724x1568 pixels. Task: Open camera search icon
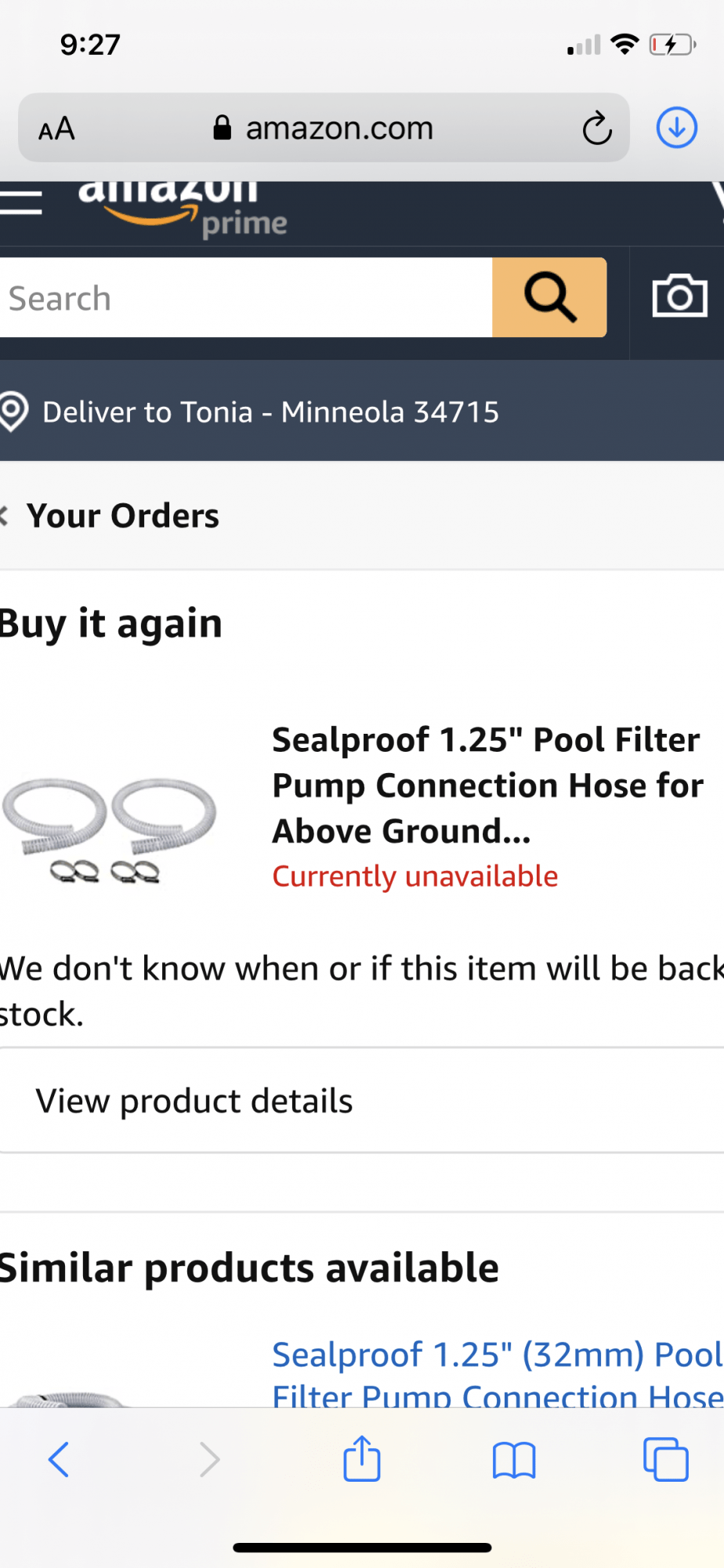click(679, 296)
